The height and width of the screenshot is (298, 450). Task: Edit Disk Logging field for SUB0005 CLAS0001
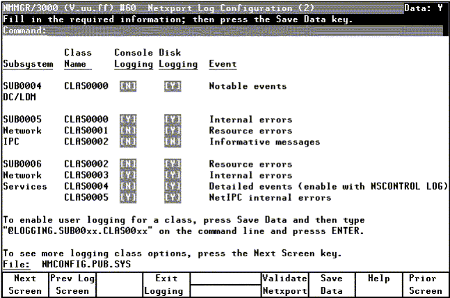coord(172,131)
